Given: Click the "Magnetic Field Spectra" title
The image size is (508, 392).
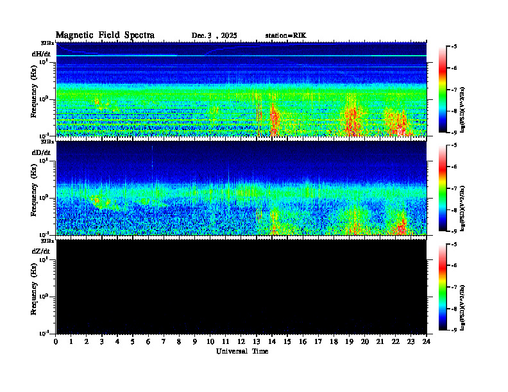Looking at the screenshot, I should click(x=105, y=35).
